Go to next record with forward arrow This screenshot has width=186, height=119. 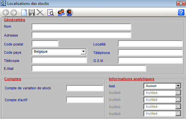[x=14, y=13]
